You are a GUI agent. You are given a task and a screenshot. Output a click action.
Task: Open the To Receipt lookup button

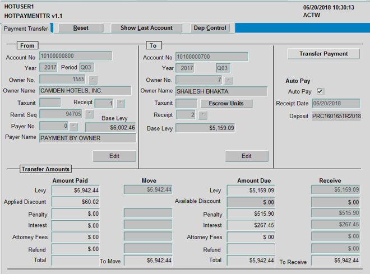[203, 115]
